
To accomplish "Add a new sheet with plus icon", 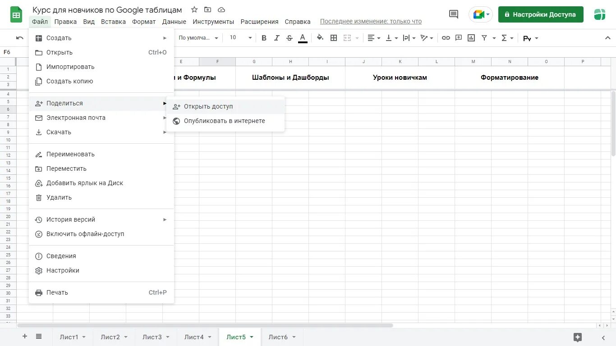I will (x=25, y=336).
